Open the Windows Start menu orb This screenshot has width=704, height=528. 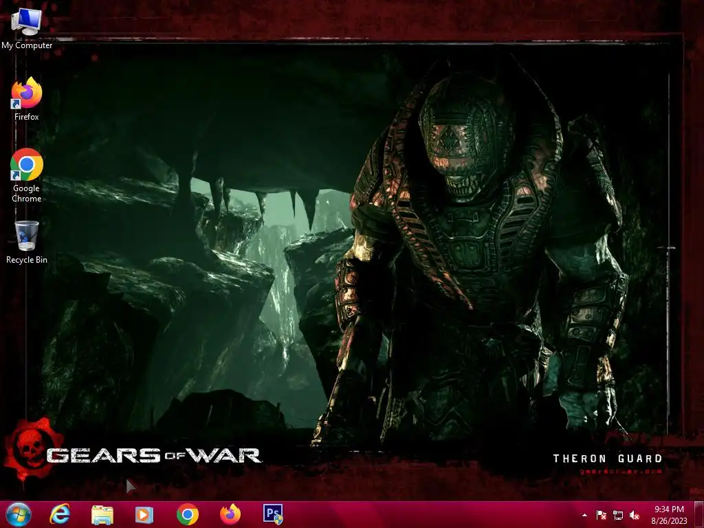(19, 514)
